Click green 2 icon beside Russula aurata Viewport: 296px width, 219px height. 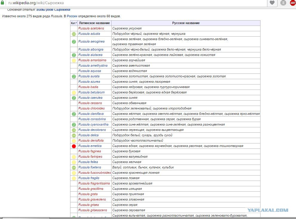tap(74, 76)
